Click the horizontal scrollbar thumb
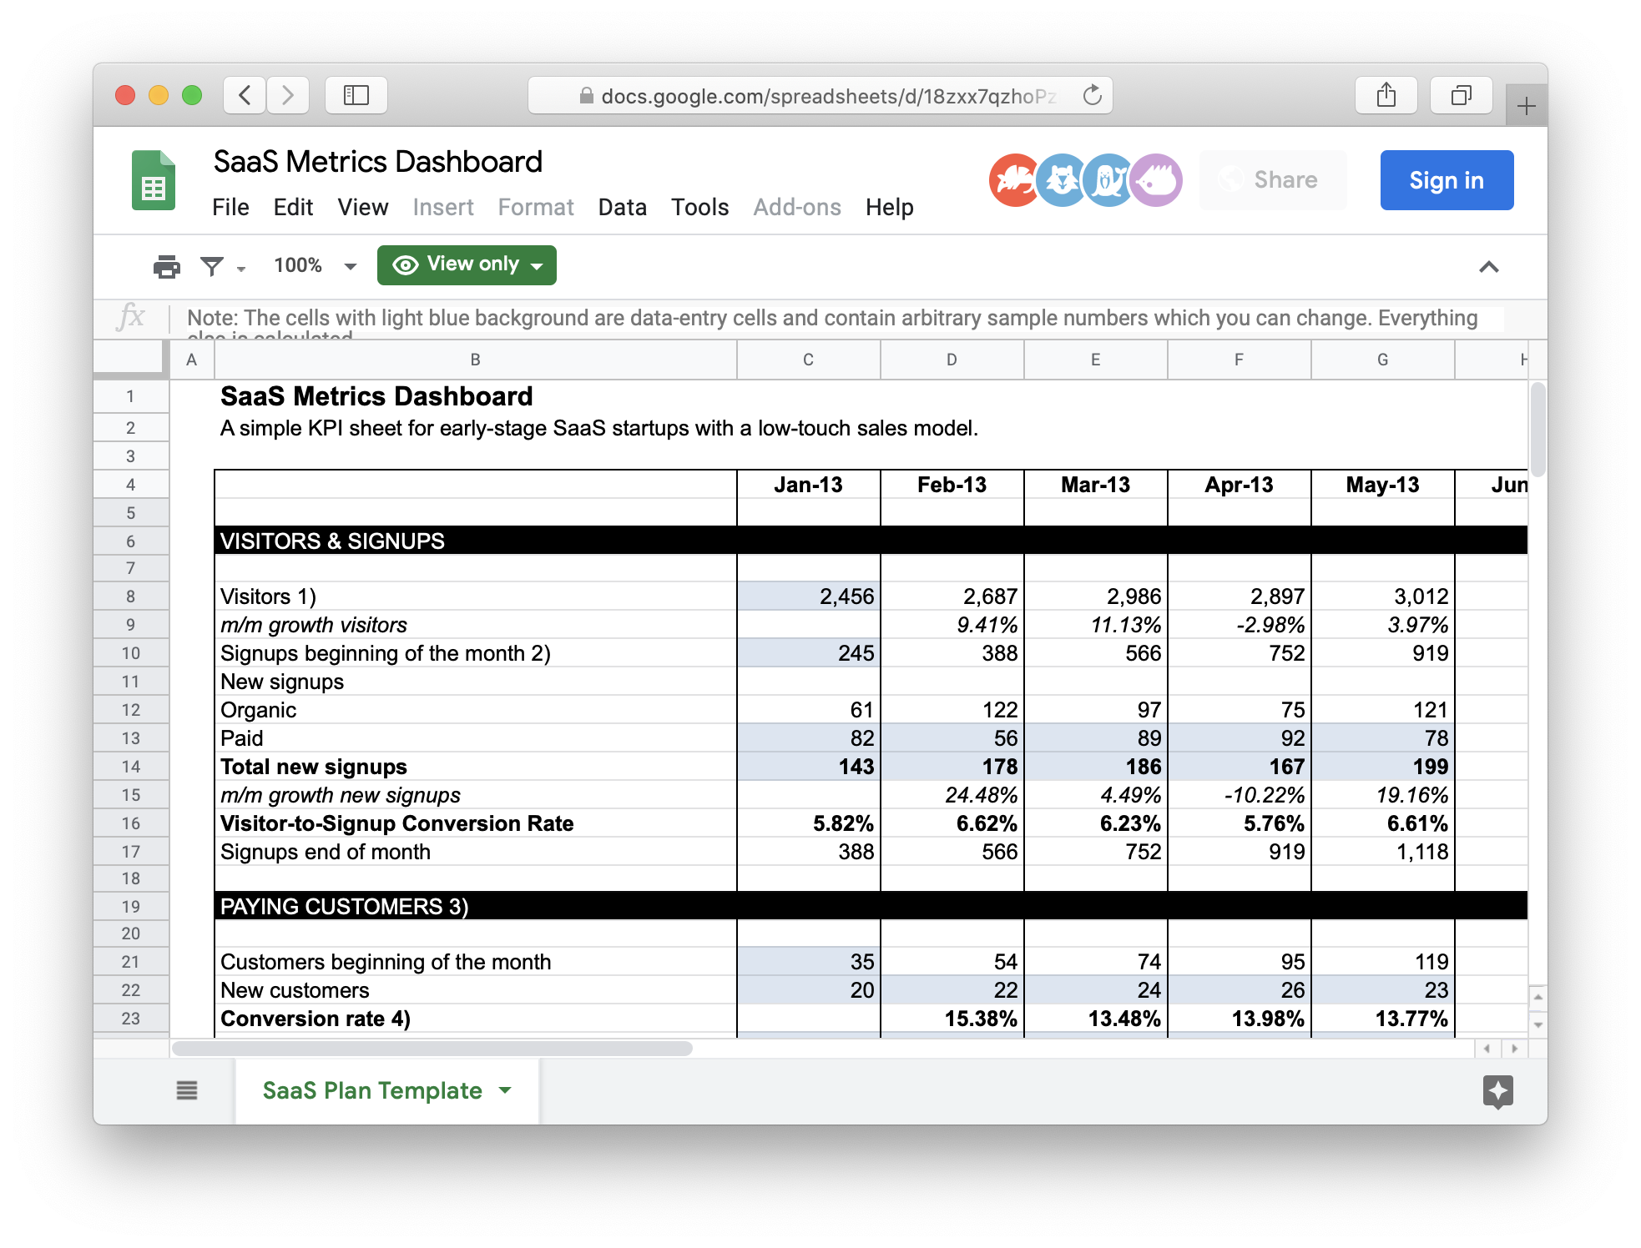 point(432,1048)
